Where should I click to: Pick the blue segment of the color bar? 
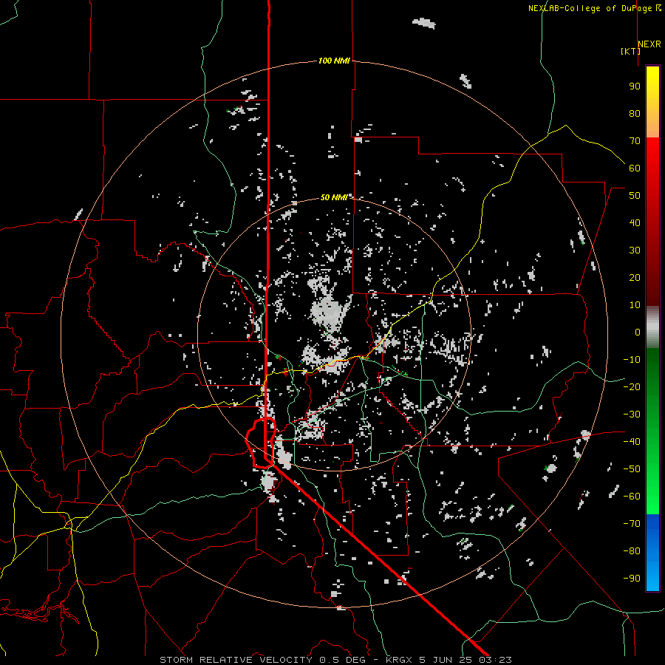[652, 552]
